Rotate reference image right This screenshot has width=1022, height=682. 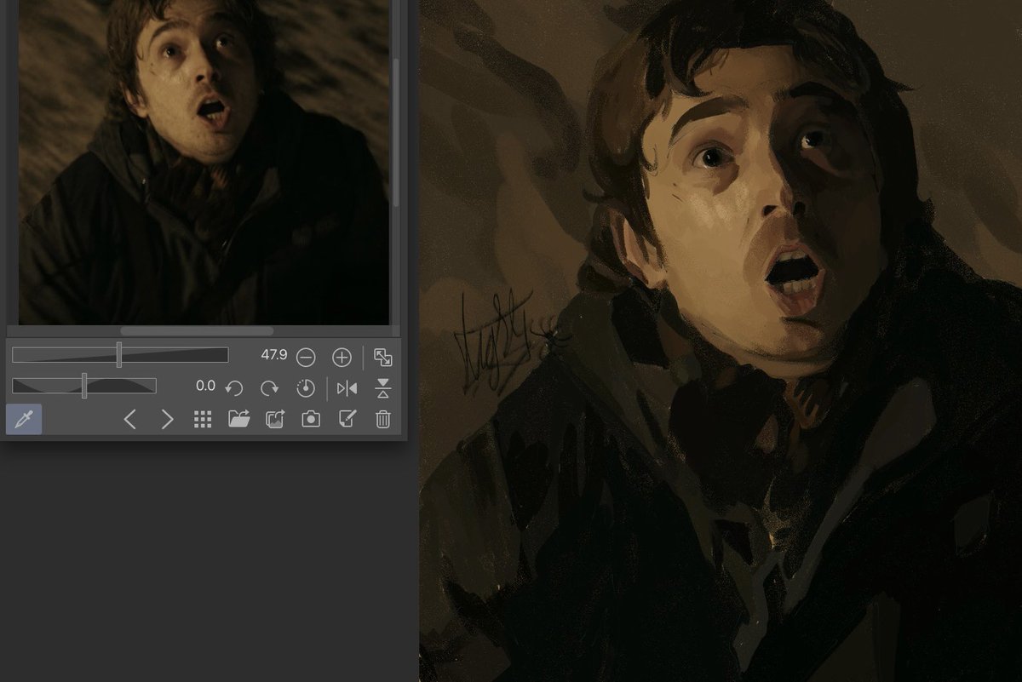coord(270,388)
